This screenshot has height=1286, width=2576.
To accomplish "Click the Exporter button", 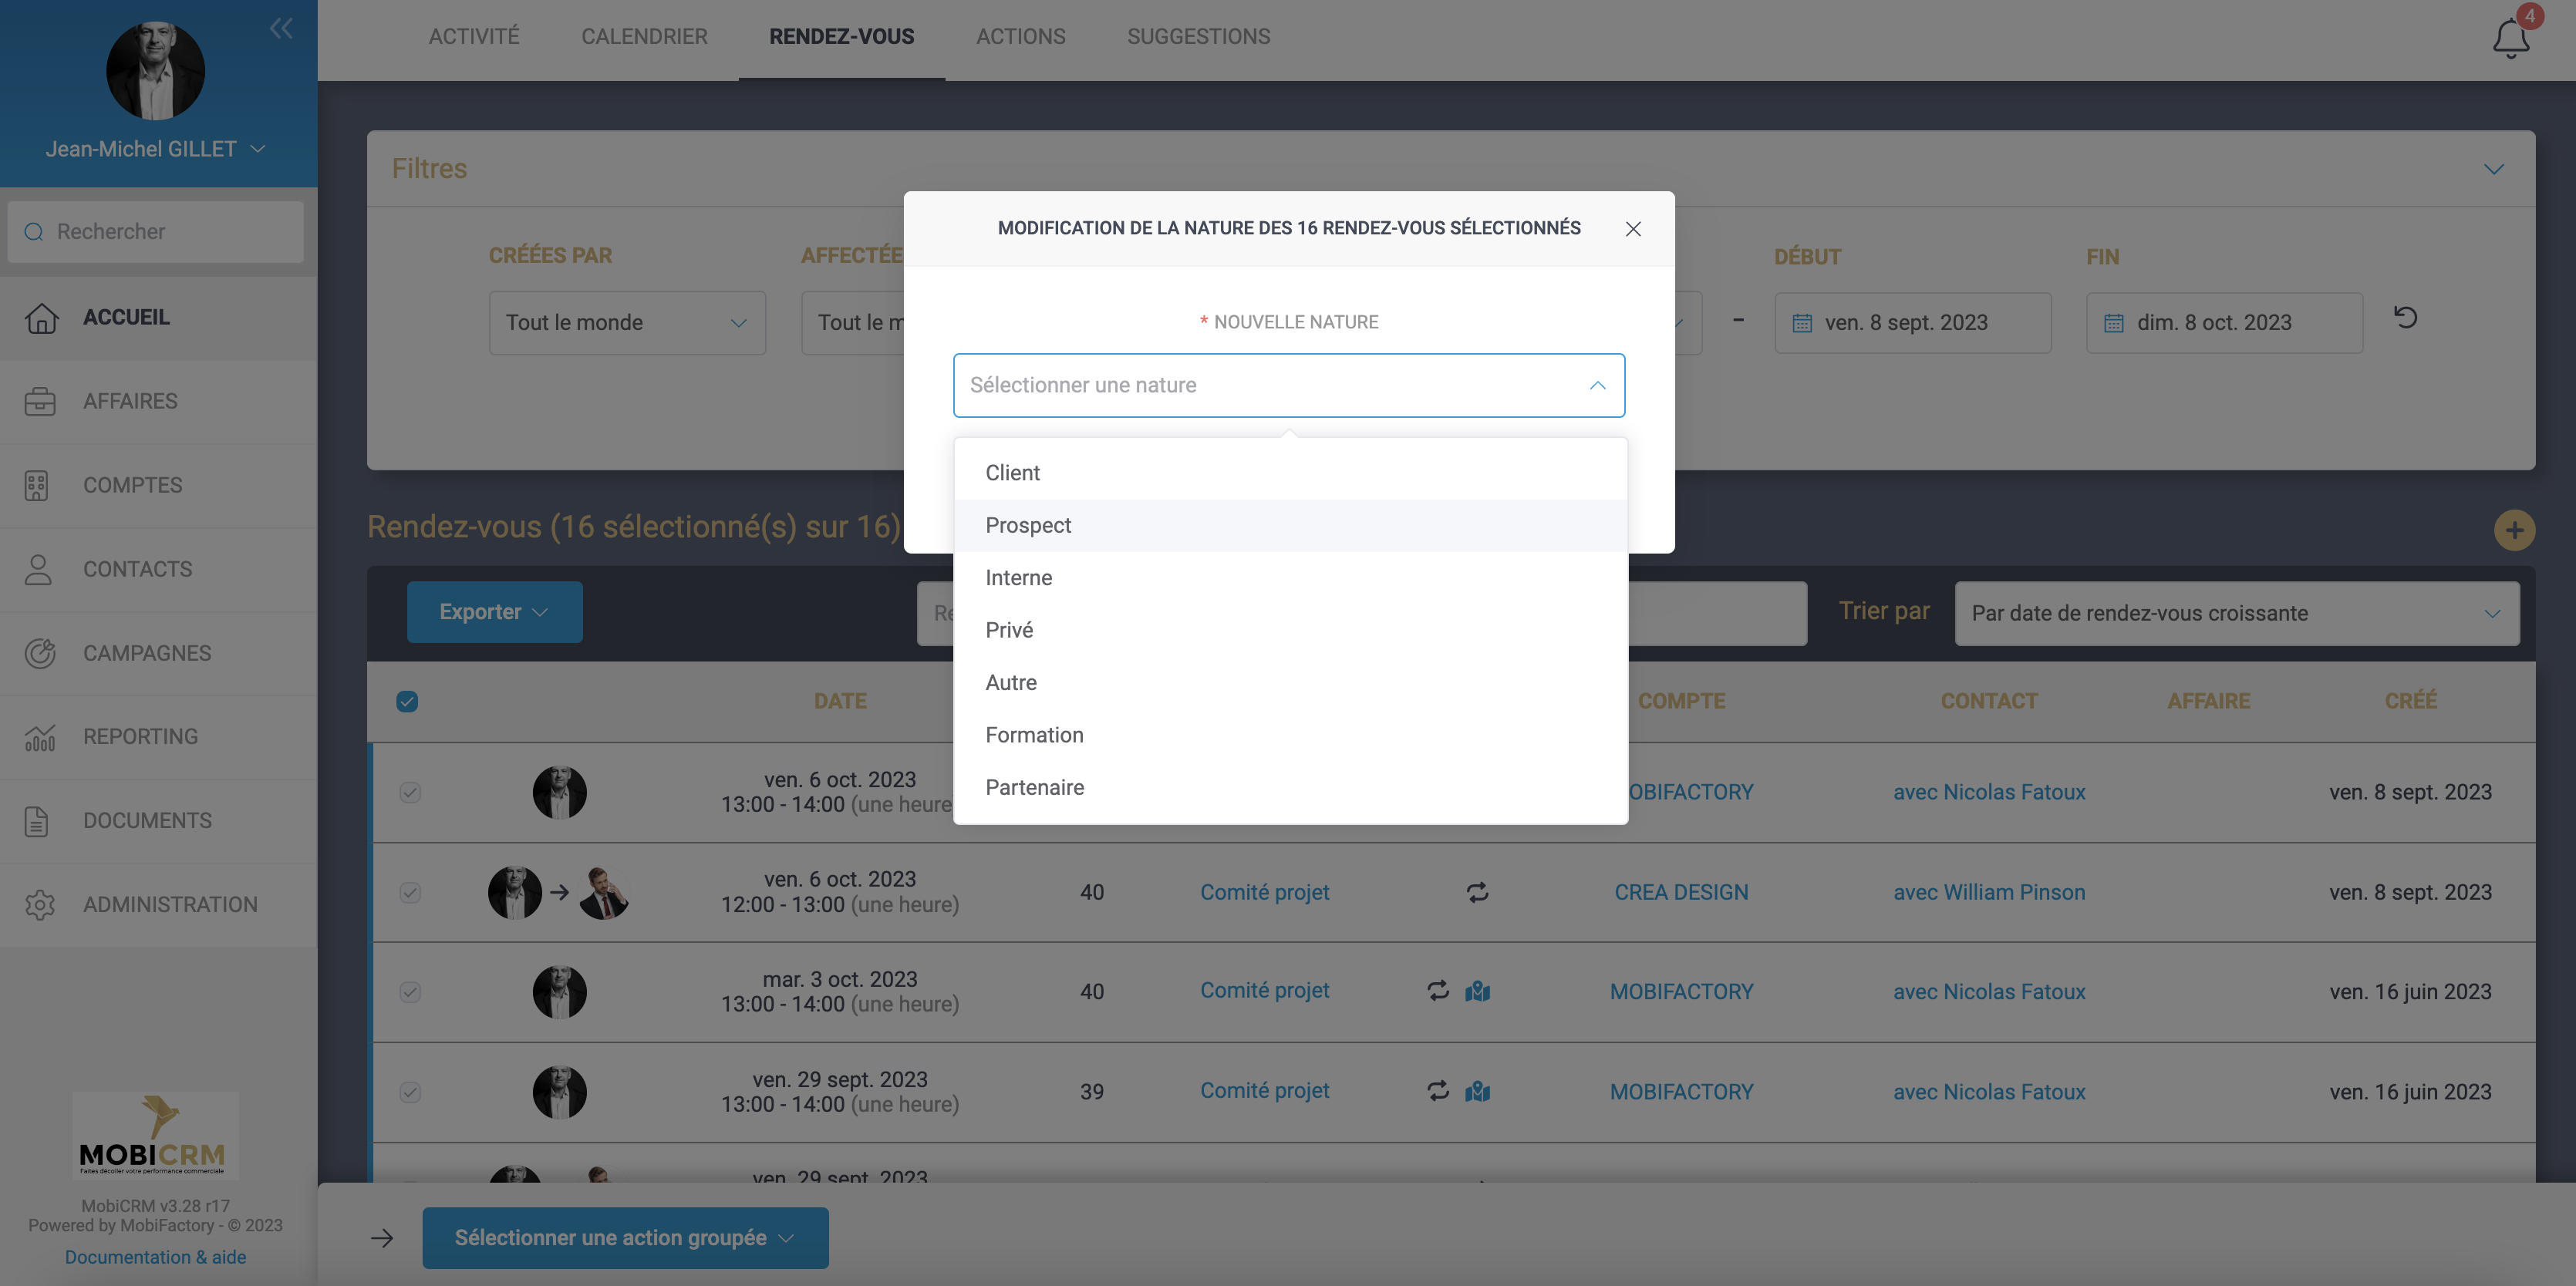I will pos(494,612).
